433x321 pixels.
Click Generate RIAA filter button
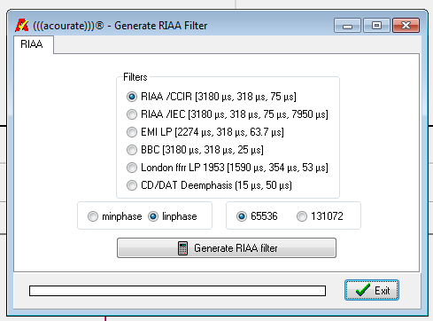coord(227,248)
